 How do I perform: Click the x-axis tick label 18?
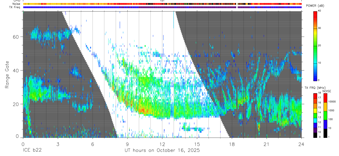[232, 144]
